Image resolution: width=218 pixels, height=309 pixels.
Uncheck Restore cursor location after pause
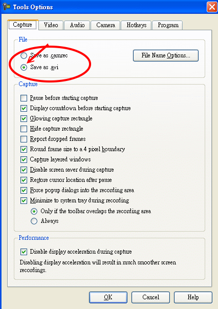24,180
